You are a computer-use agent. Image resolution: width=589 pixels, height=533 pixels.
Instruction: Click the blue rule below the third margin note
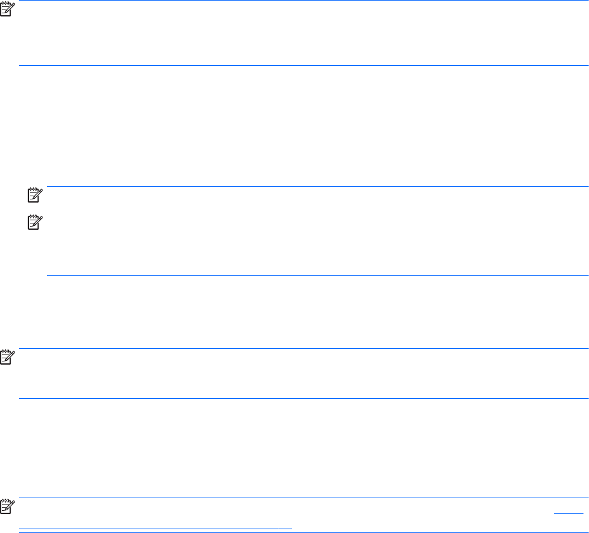[304, 398]
